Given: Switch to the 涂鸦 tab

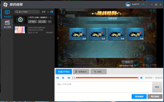Looking at the screenshot, I should [98, 72].
